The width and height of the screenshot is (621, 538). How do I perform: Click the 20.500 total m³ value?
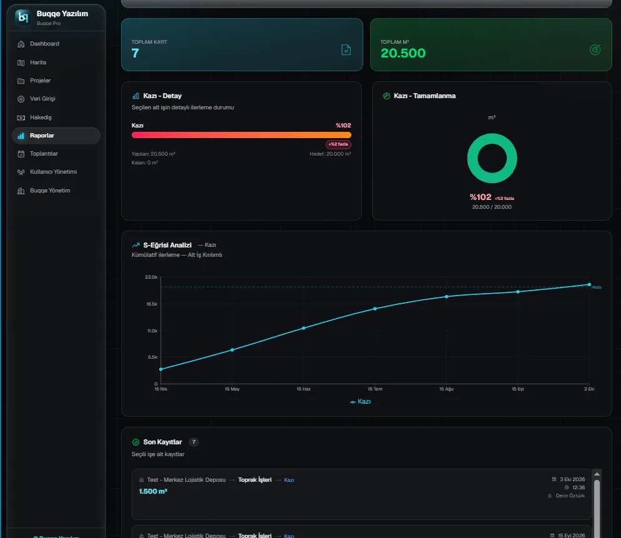pyautogui.click(x=403, y=53)
